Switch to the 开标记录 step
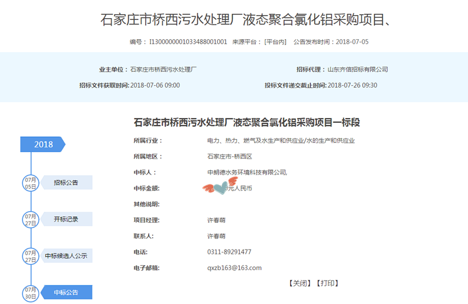 (x=66, y=219)
